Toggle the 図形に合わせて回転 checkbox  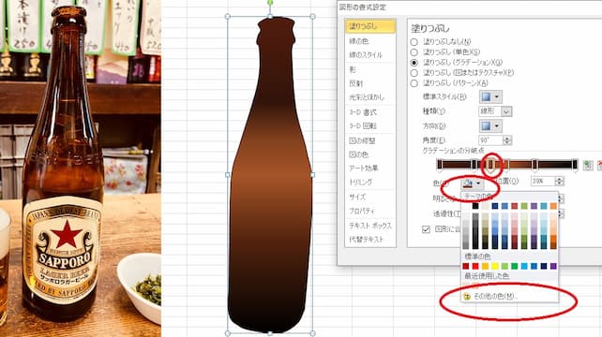426,229
